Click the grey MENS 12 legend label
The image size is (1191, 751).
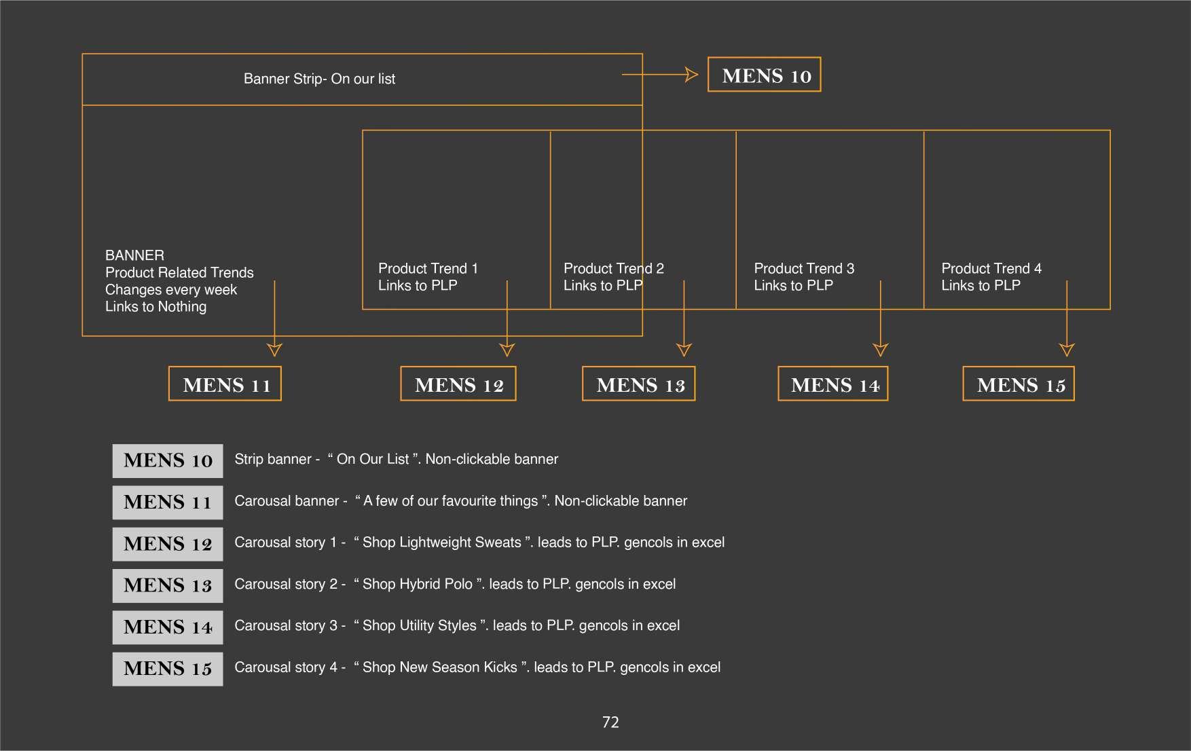coord(168,544)
